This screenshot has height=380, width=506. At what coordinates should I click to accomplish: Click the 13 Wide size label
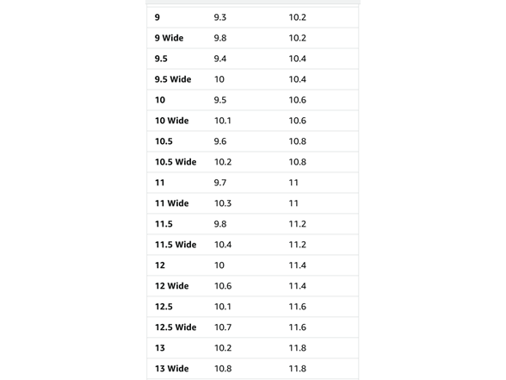[172, 369]
